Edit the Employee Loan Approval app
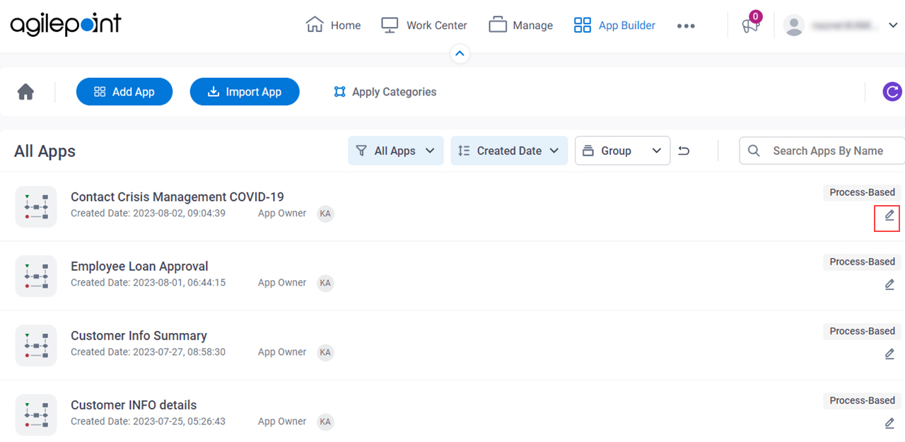Screen dimensions: 905x442 click(889, 285)
